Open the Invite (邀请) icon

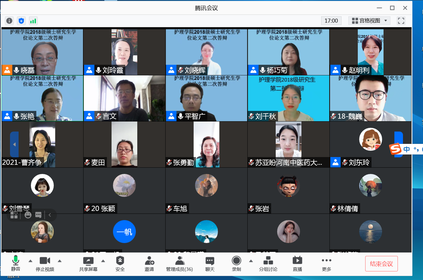coord(149,264)
